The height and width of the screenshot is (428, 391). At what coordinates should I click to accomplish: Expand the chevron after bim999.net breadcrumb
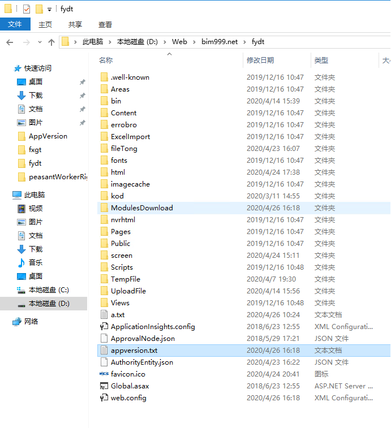244,42
